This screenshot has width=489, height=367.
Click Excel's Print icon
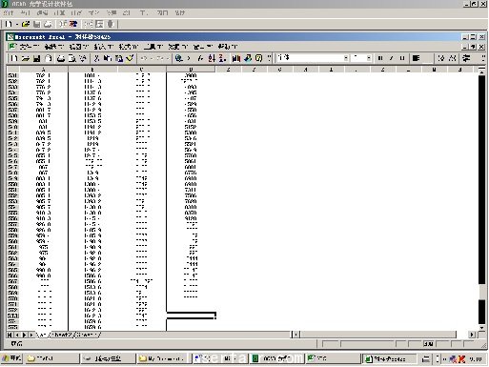click(x=61, y=58)
